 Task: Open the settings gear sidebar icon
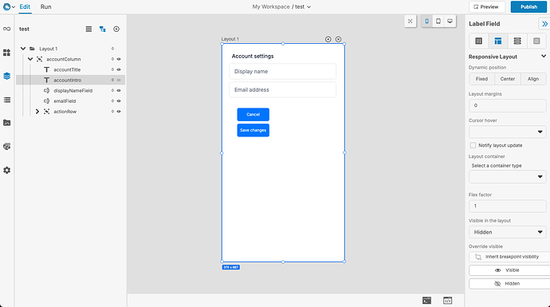point(6,170)
